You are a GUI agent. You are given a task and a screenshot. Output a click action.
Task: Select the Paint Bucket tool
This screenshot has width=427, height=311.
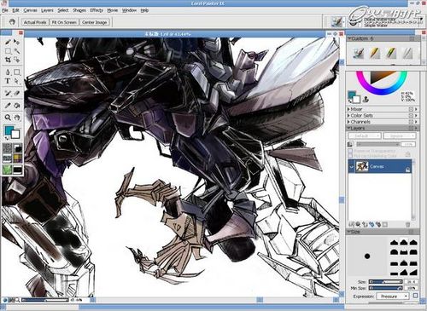pyautogui.click(x=17, y=106)
